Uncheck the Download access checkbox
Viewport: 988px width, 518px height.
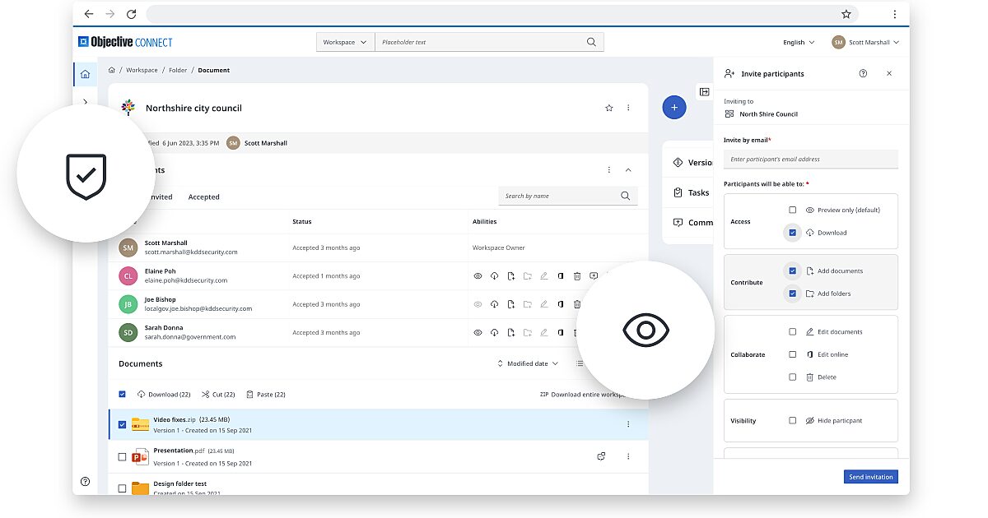tap(792, 233)
